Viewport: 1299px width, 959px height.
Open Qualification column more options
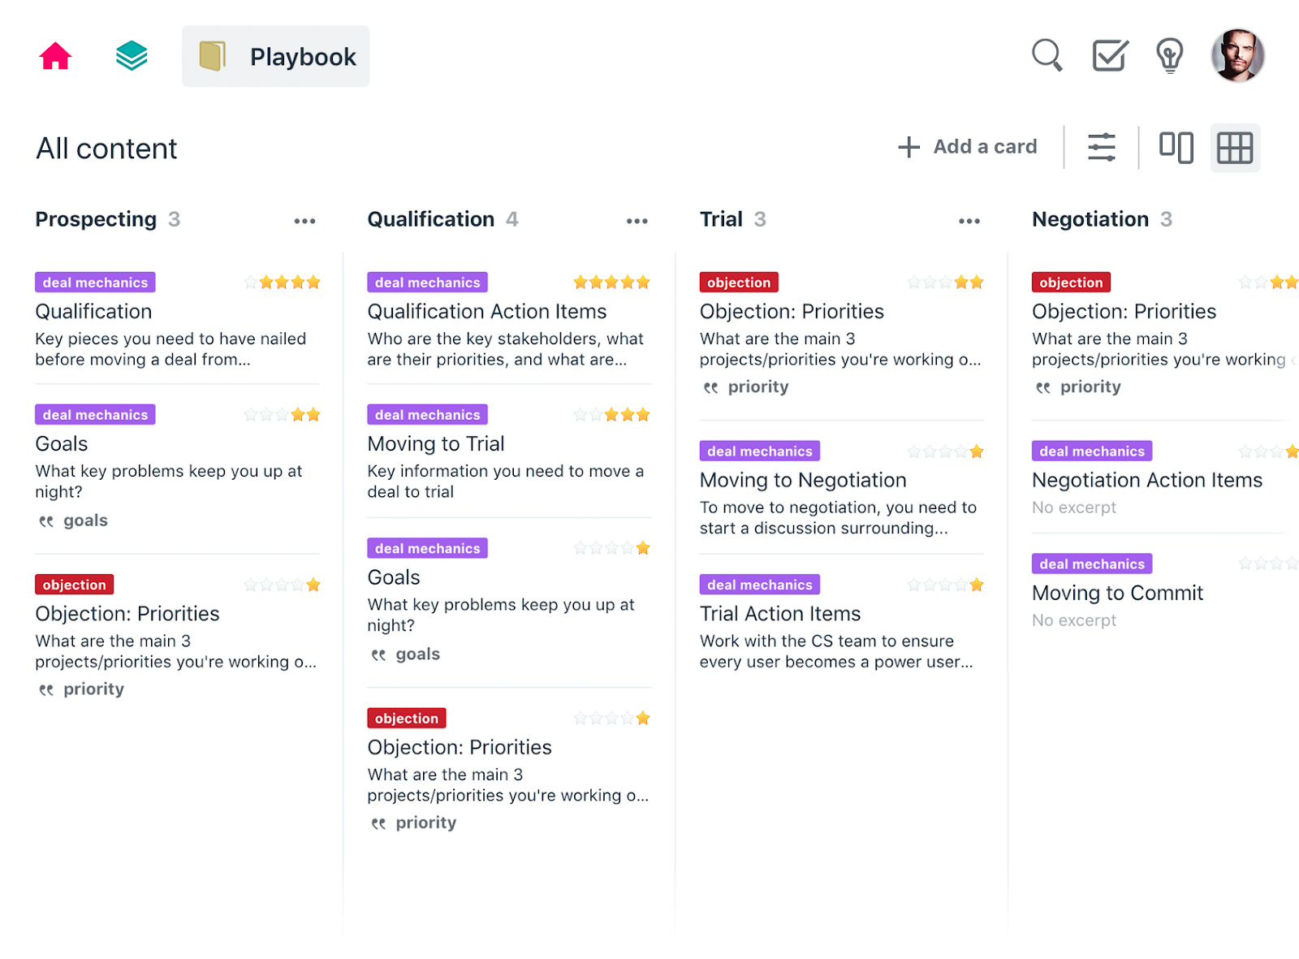tap(637, 221)
